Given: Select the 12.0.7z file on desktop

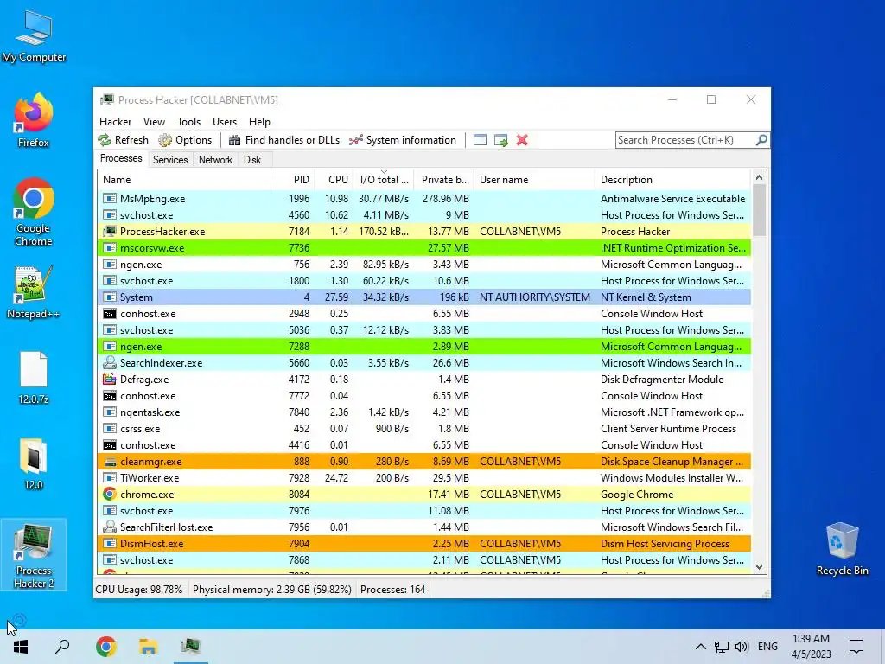Looking at the screenshot, I should coord(34,378).
